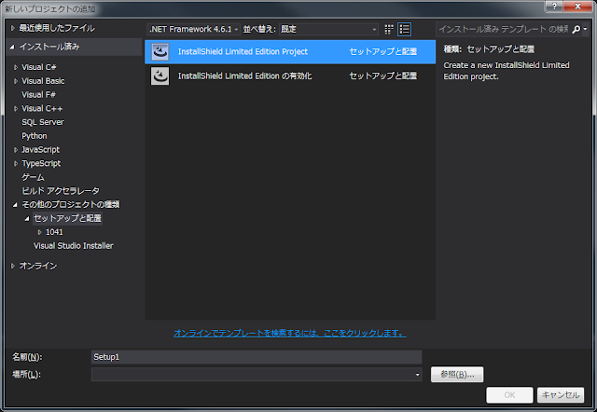
Task: Expand the 1041 node
Action: point(39,232)
